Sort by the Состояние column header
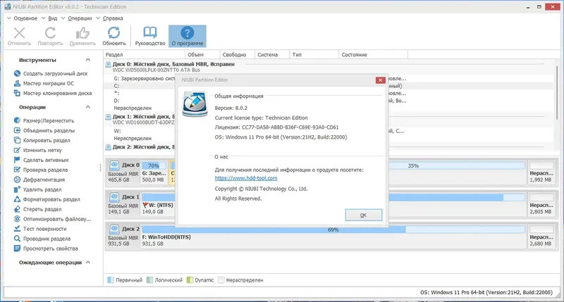 (x=374, y=55)
